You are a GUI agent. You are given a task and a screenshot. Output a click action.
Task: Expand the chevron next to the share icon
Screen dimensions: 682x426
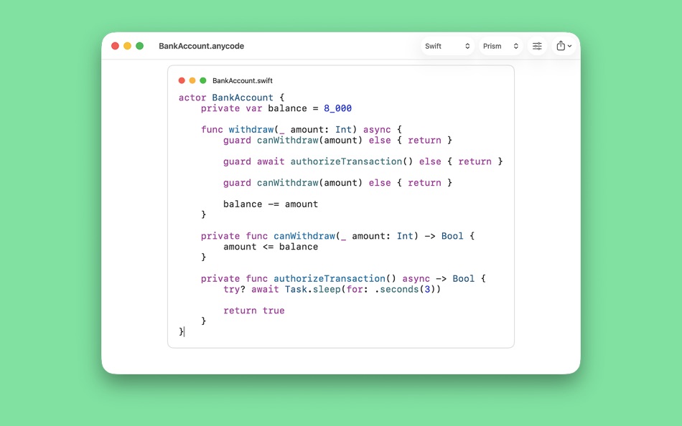[x=569, y=46]
